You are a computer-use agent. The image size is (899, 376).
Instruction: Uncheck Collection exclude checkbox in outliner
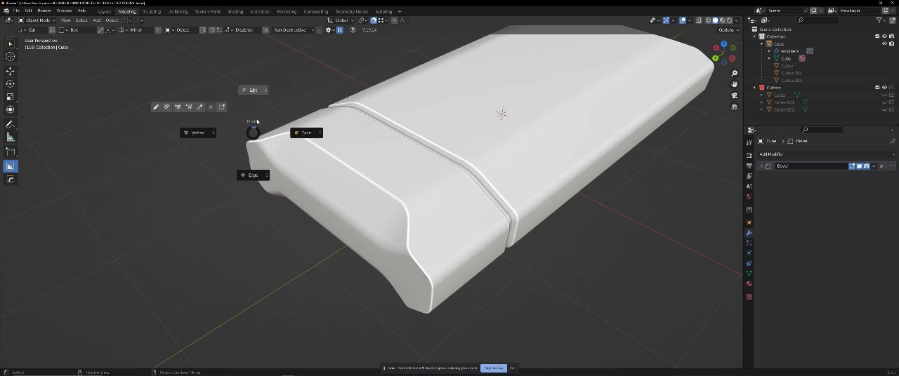pos(877,36)
